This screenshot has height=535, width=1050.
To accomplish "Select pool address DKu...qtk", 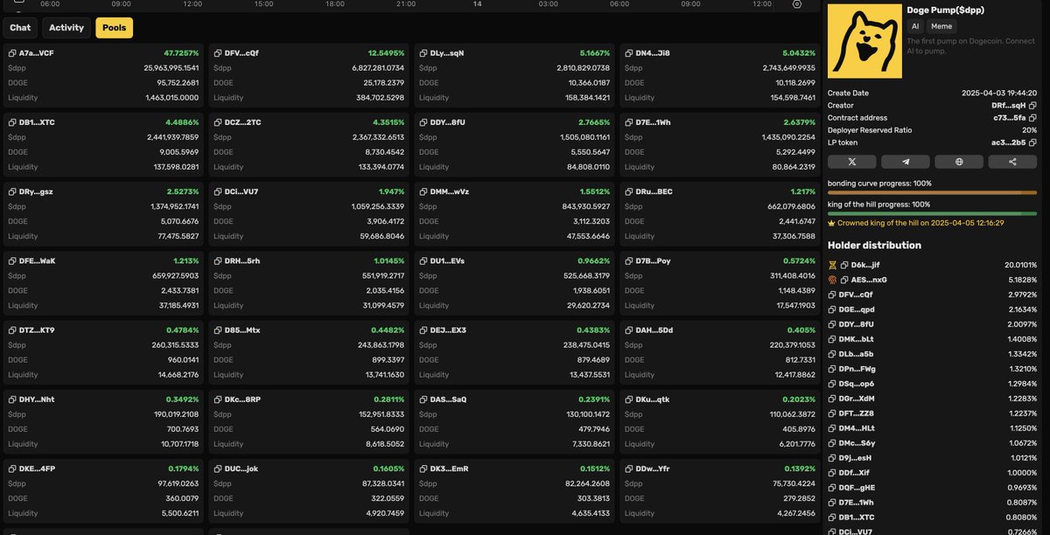I will 653,400.
